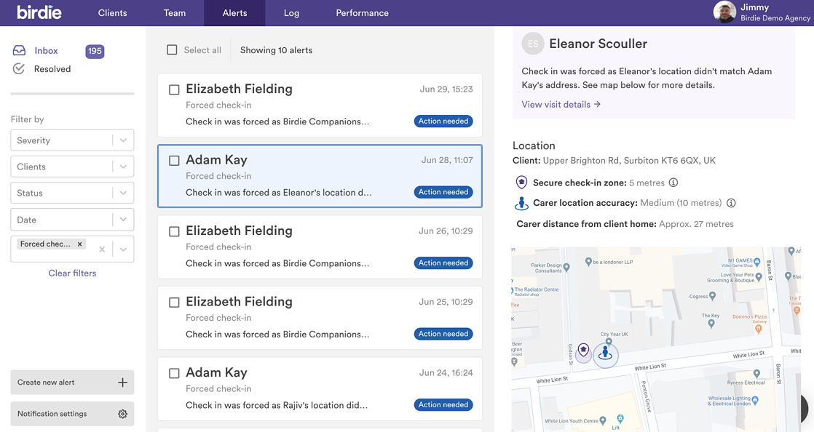The width and height of the screenshot is (814, 432).
Task: Open Elizabeth Fielding alert dated Jun 26, 10:29
Action: (x=320, y=247)
